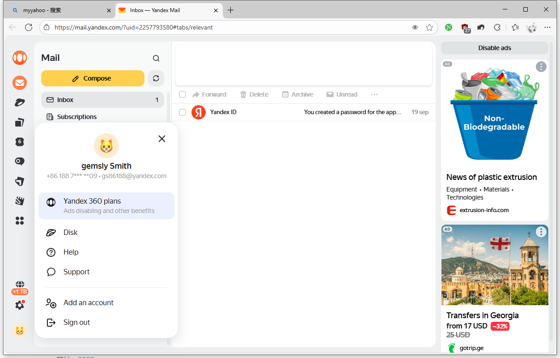
Task: Select the Yandex ID email checkbox
Action: (x=182, y=112)
